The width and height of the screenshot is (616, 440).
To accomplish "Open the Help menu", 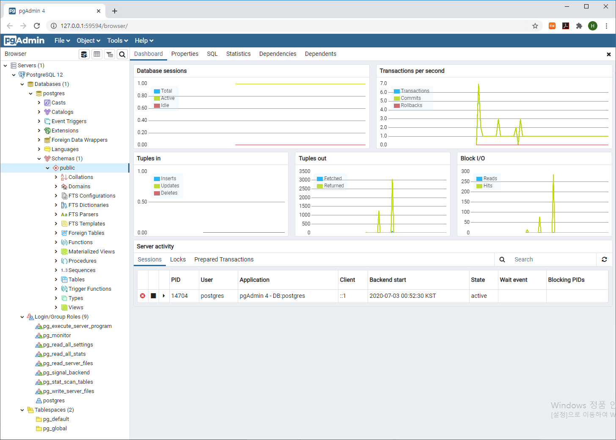I will click(144, 41).
